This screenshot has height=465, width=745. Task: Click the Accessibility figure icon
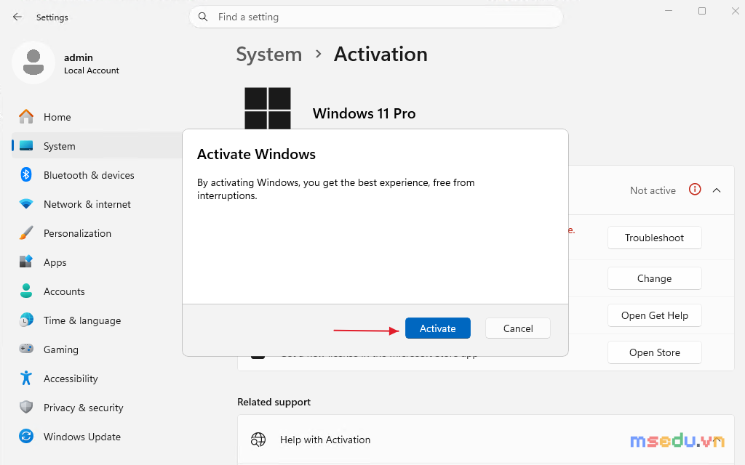point(26,378)
